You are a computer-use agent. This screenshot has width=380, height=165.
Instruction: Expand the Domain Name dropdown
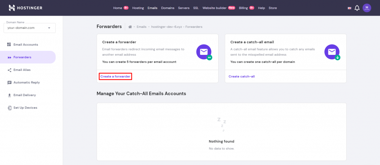click(49, 28)
